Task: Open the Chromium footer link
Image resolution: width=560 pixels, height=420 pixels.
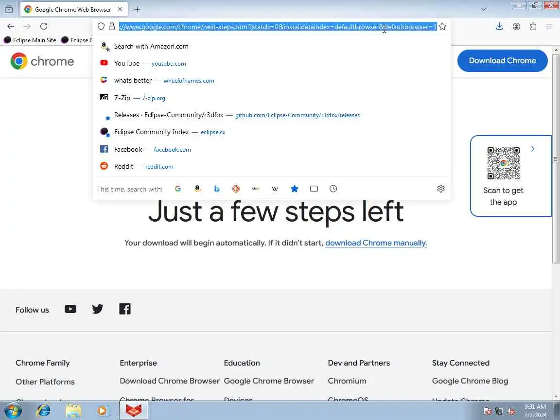Action: tap(347, 381)
